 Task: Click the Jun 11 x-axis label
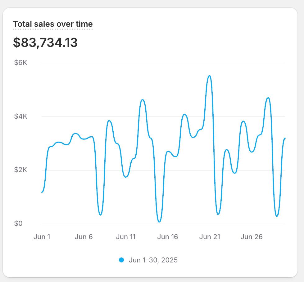[126, 237]
